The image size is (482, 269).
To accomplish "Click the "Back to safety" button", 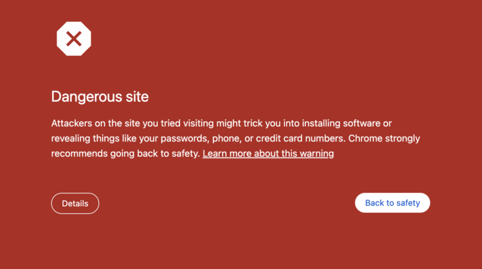I will [392, 203].
